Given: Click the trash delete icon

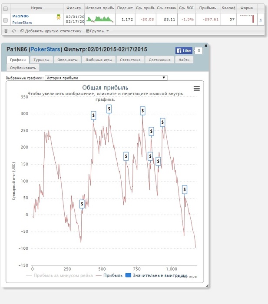Looking at the screenshot, I should 6,31.
